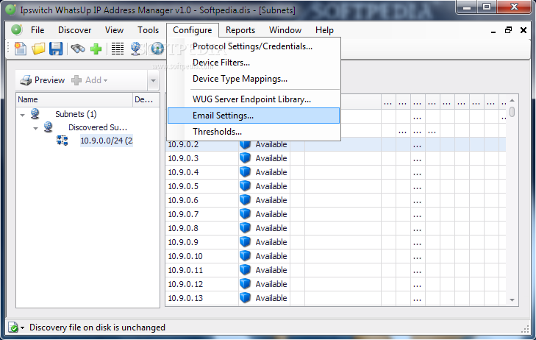The image size is (536, 340).
Task: Click the De... column header
Action: [x=146, y=99]
